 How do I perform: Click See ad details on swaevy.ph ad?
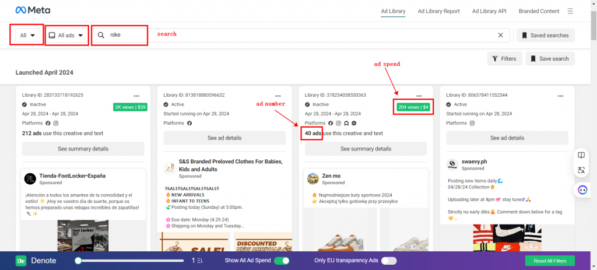(507, 138)
